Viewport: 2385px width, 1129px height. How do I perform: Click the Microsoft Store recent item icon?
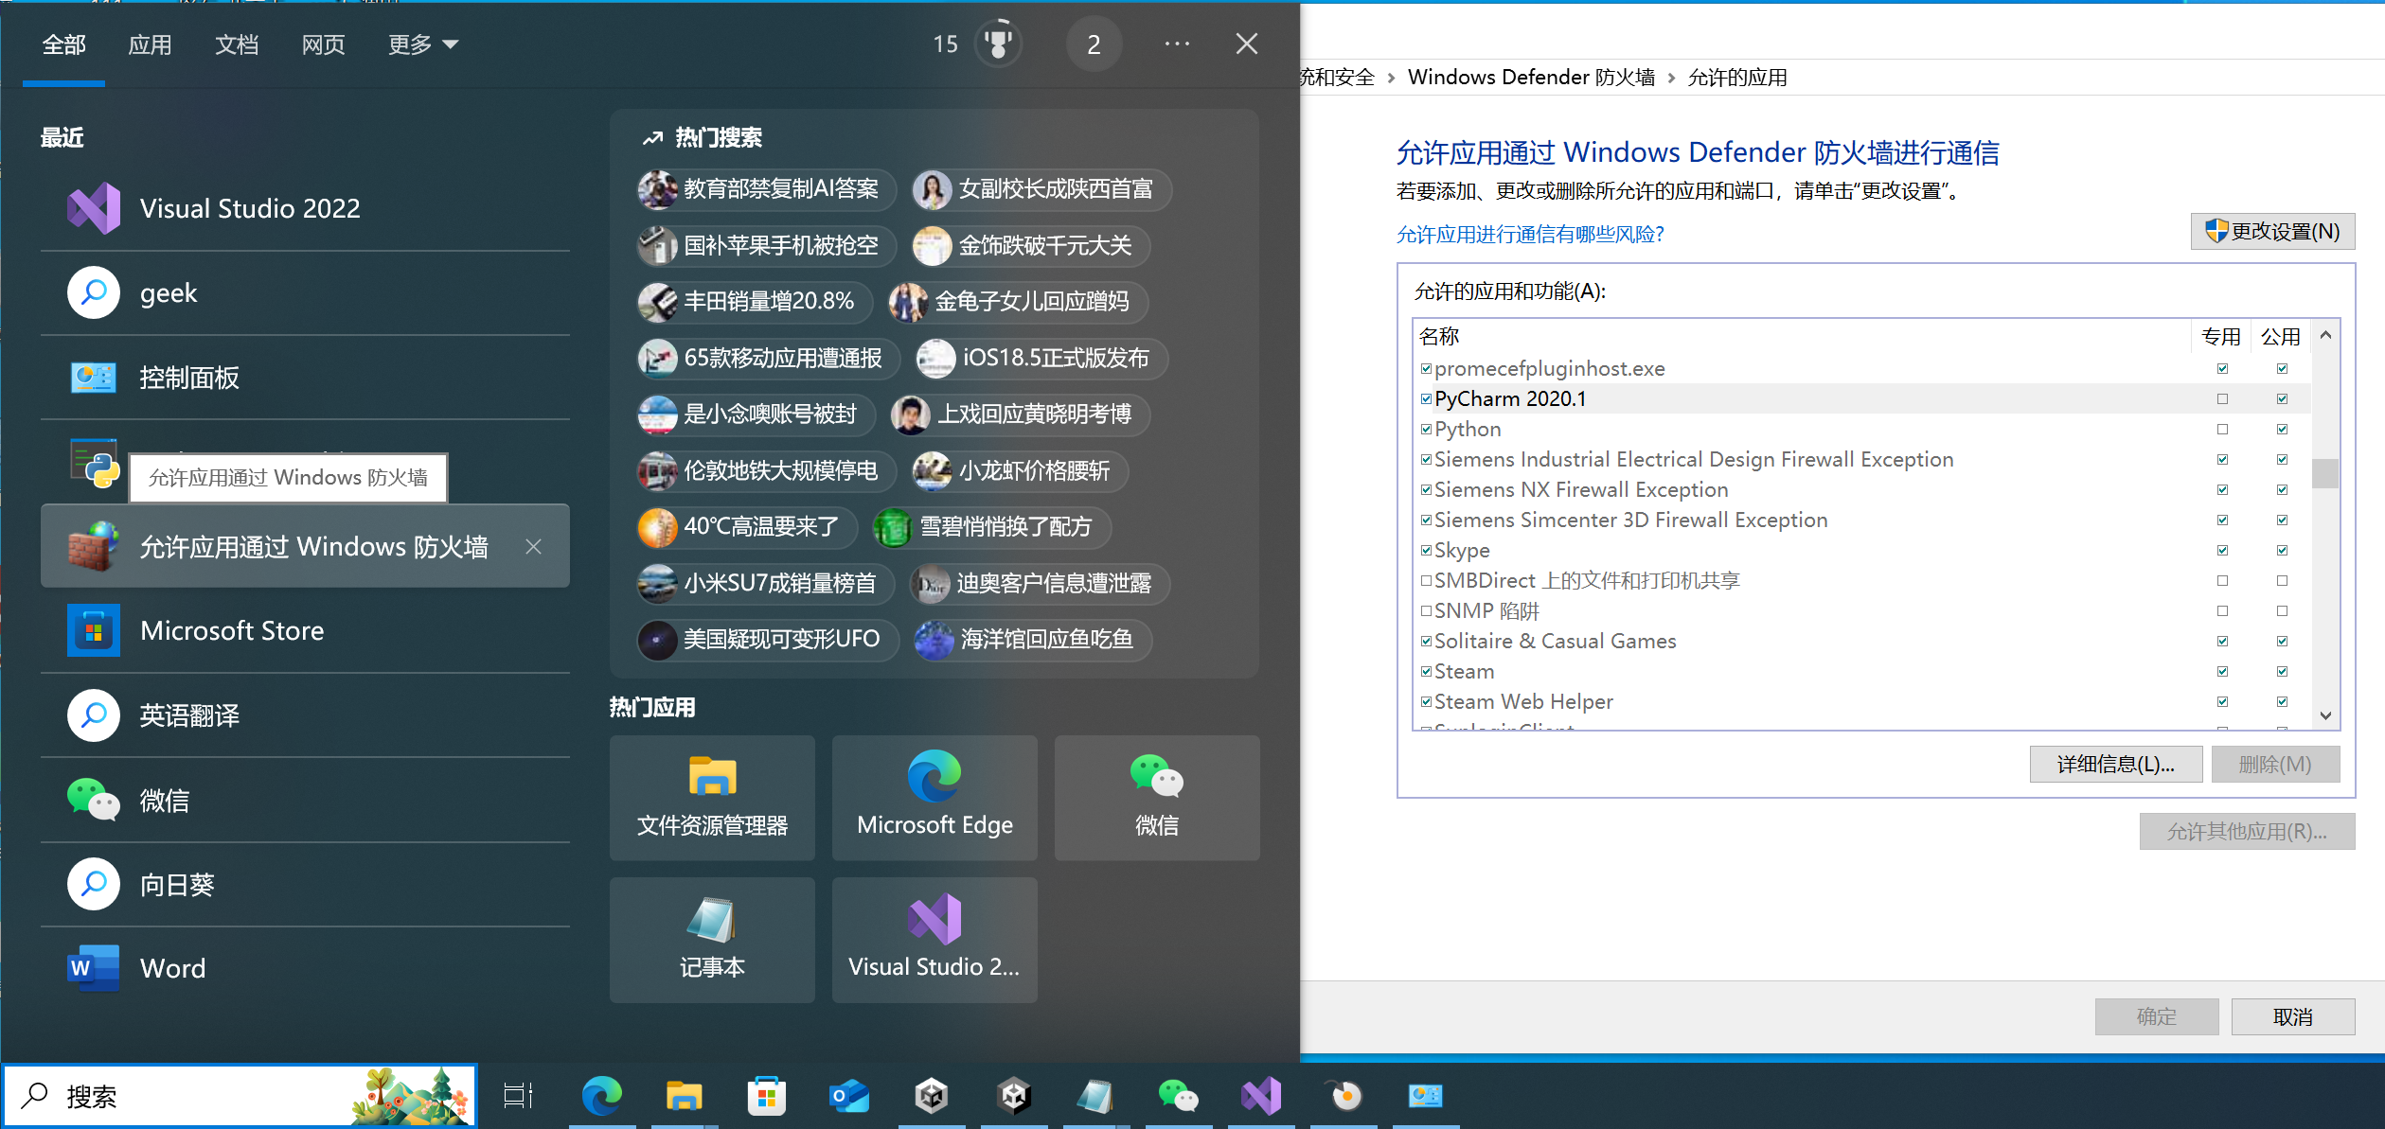[93, 630]
